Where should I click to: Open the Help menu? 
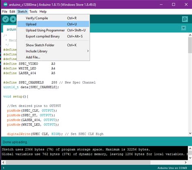pyautogui.click(x=43, y=11)
